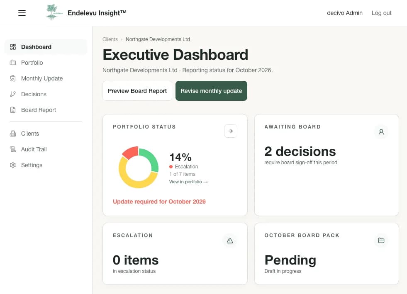
Task: Click Revise monthly update button
Action: click(x=211, y=91)
